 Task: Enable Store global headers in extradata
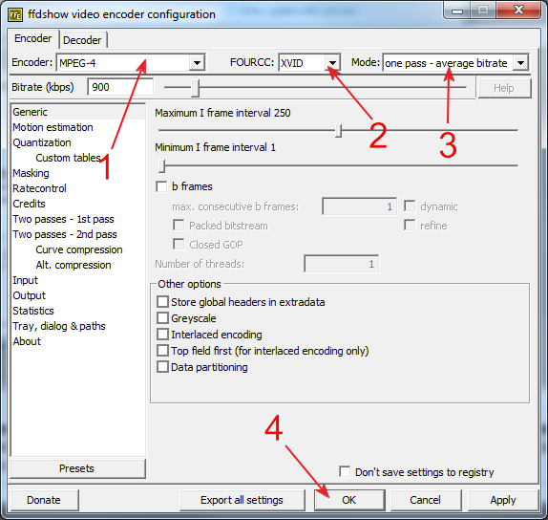(162, 302)
